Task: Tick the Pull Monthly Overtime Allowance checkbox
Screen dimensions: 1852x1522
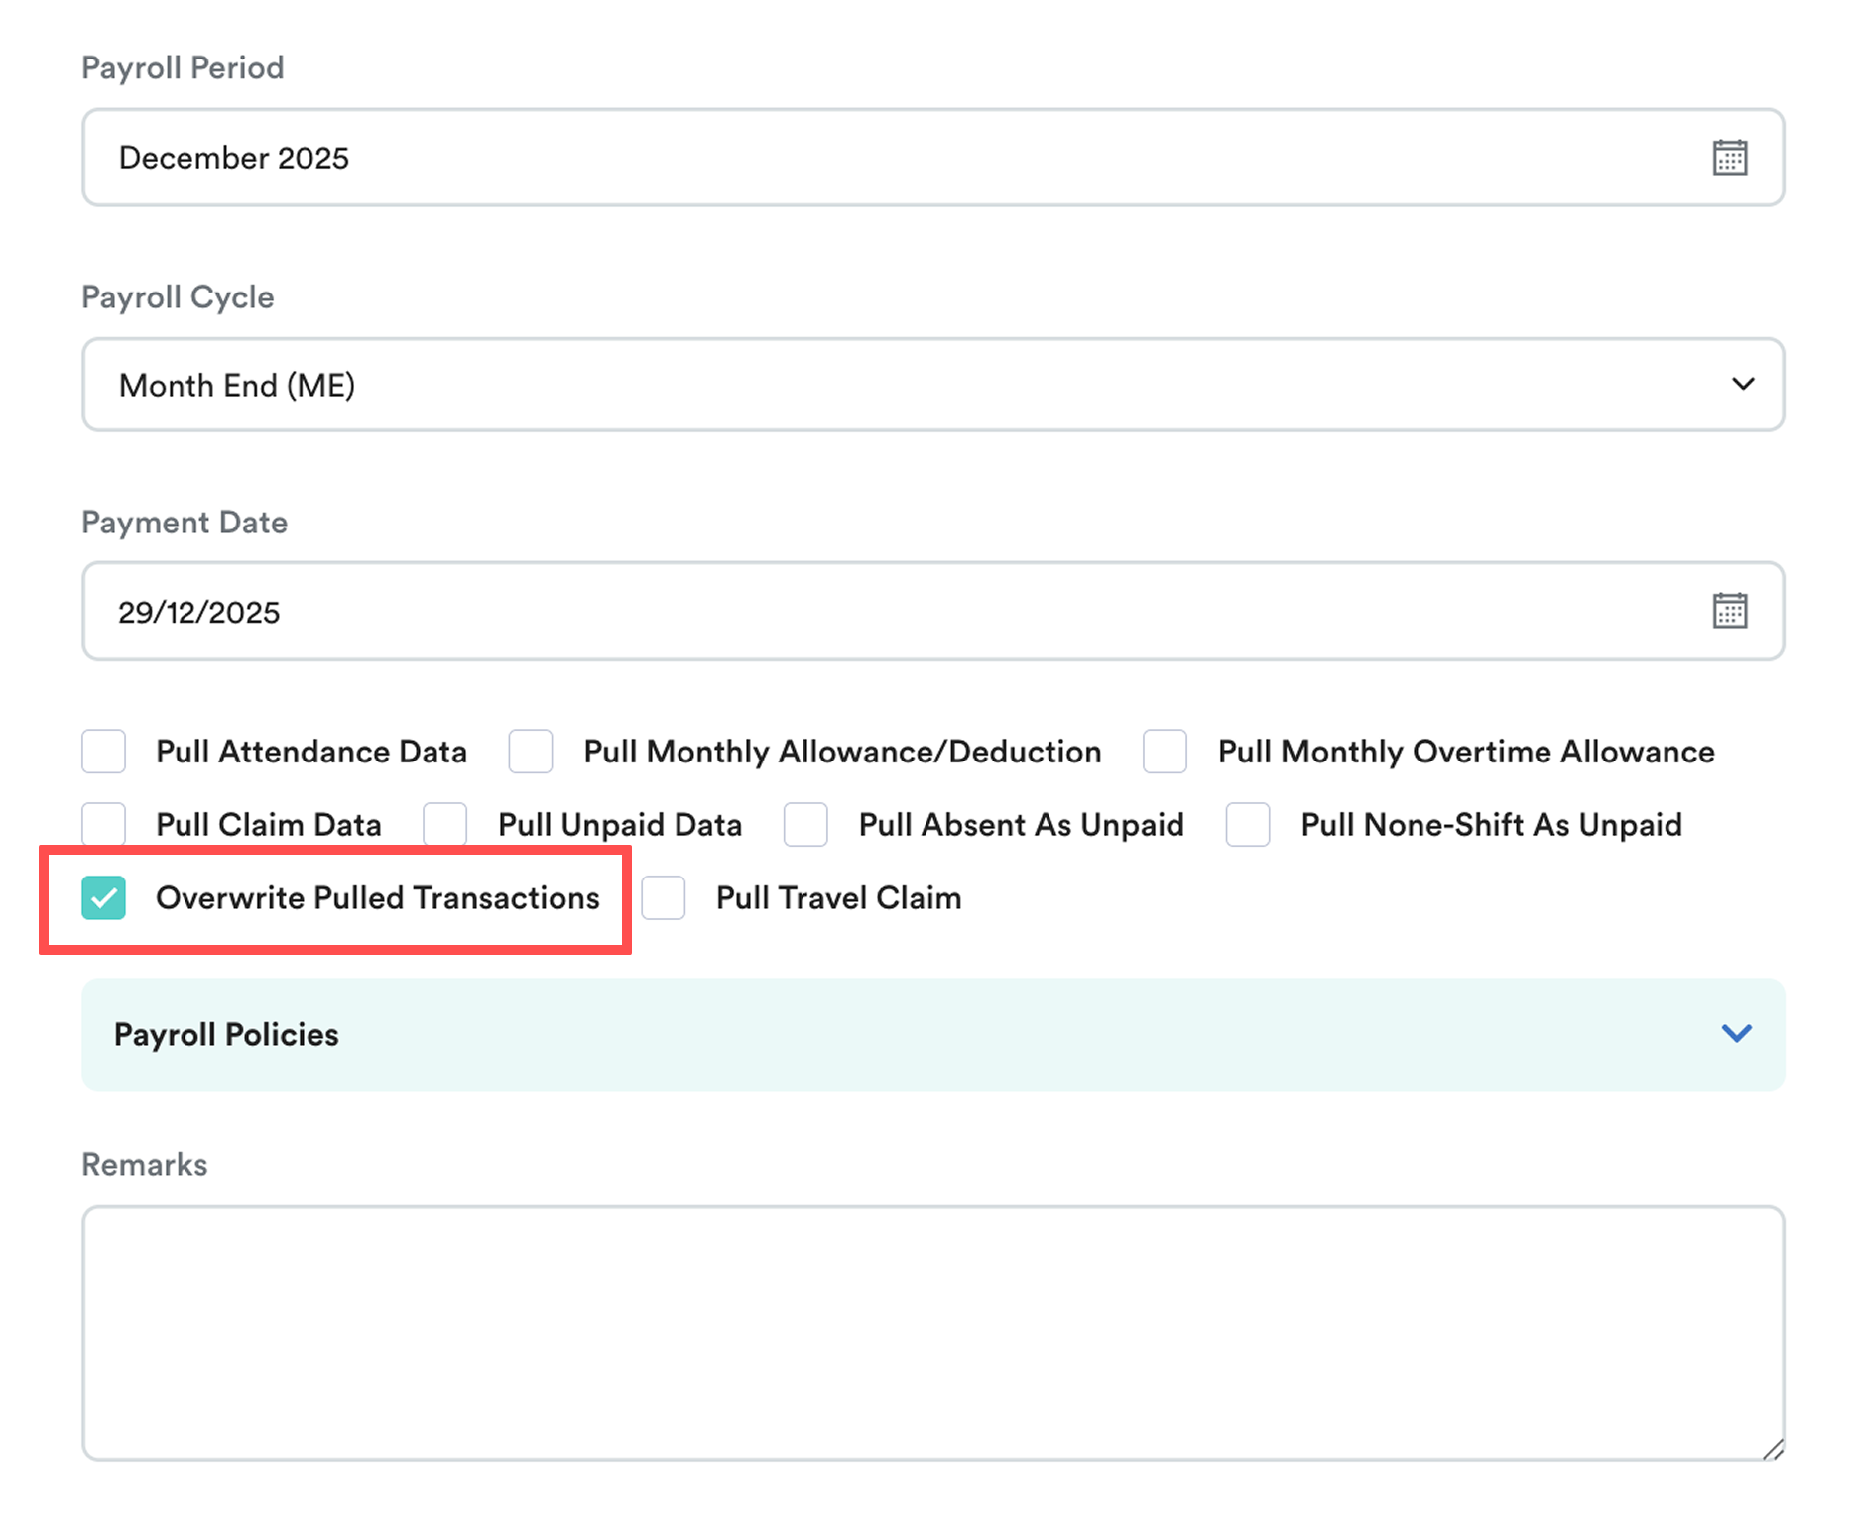Action: click(1165, 752)
